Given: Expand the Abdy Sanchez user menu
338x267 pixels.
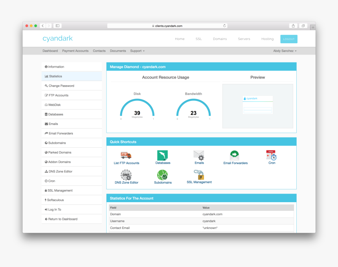Looking at the screenshot, I should click(285, 51).
